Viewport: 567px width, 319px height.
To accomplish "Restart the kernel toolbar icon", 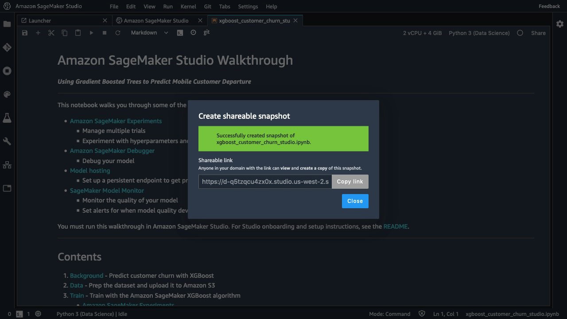I will [118, 33].
